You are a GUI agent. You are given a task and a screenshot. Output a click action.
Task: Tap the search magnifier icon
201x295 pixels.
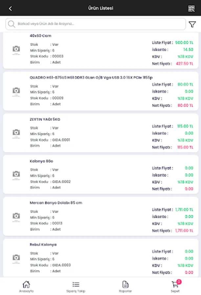tap(12, 24)
